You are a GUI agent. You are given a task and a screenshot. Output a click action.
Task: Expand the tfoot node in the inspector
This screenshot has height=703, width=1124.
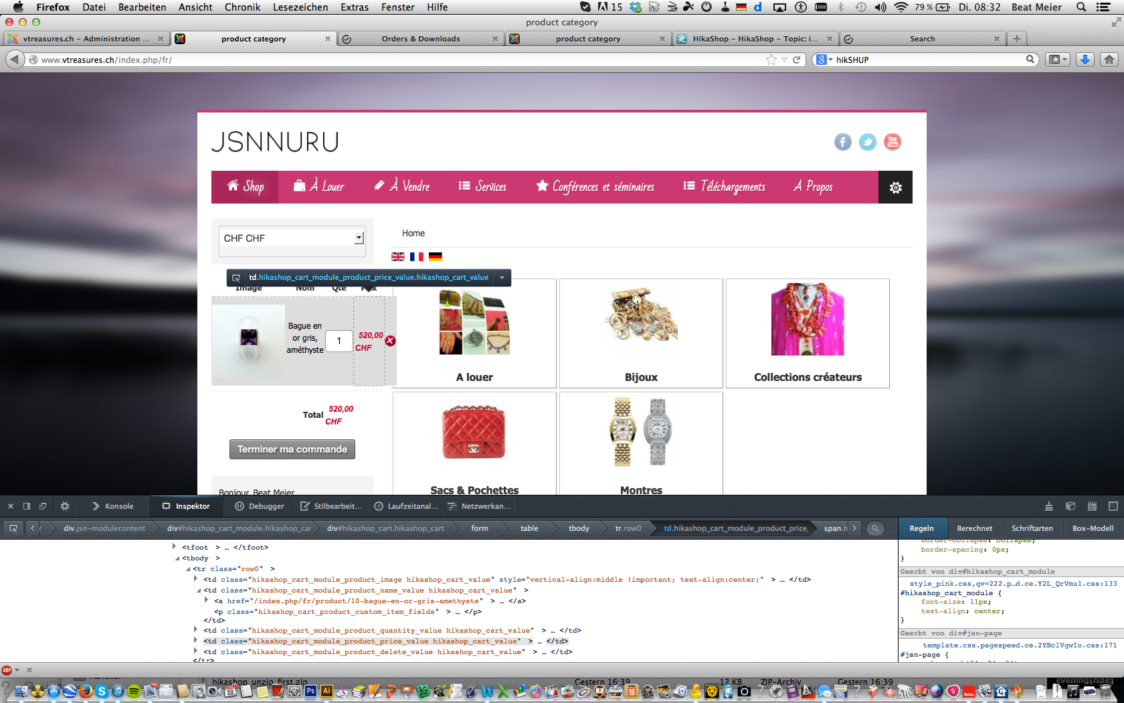point(175,547)
